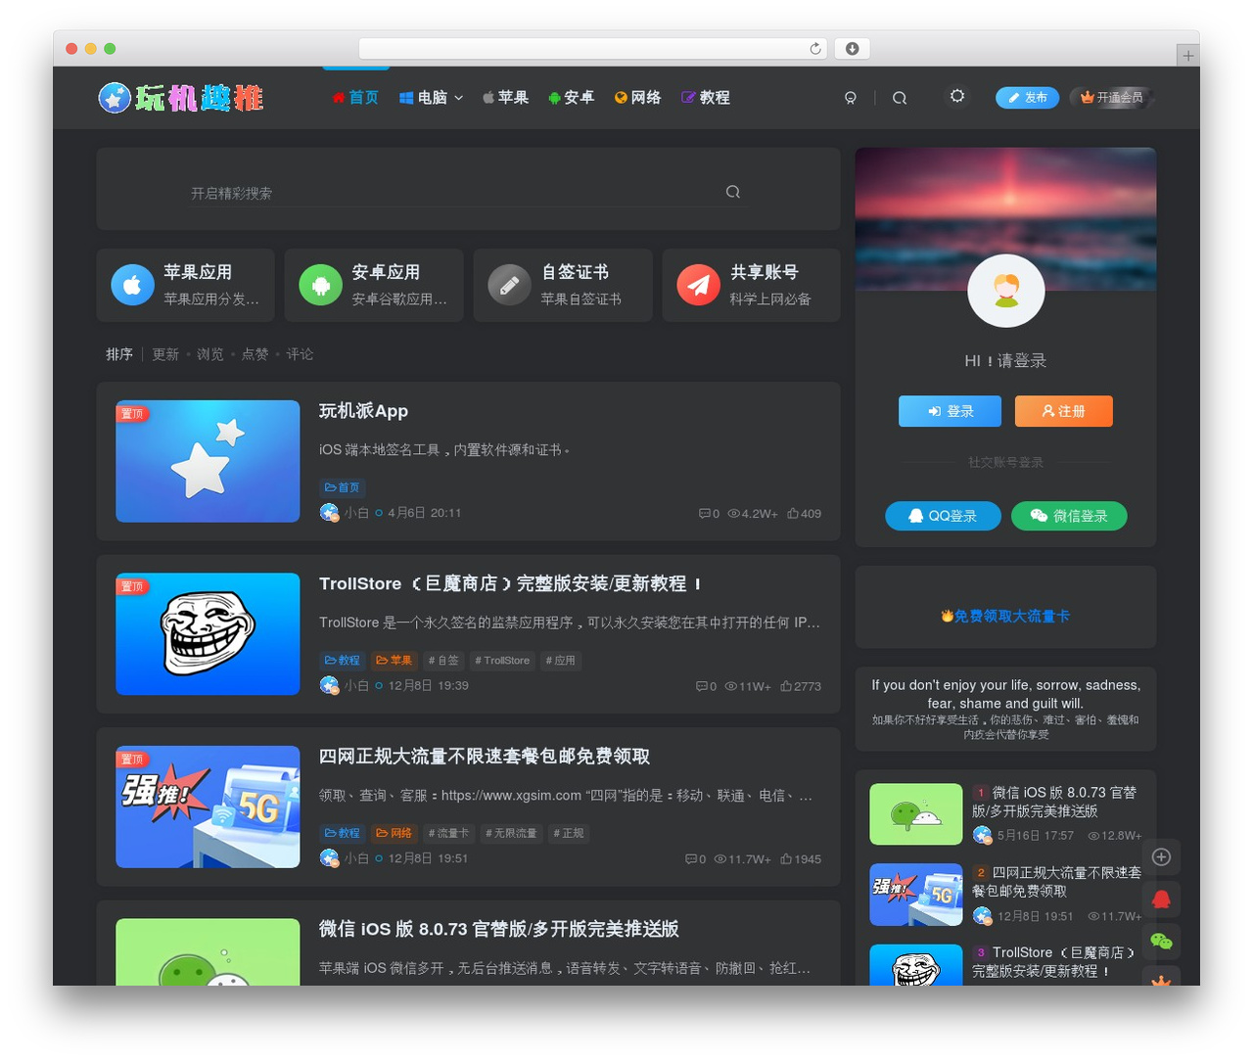Click the comment icon on TrollStore post

pyautogui.click(x=706, y=686)
